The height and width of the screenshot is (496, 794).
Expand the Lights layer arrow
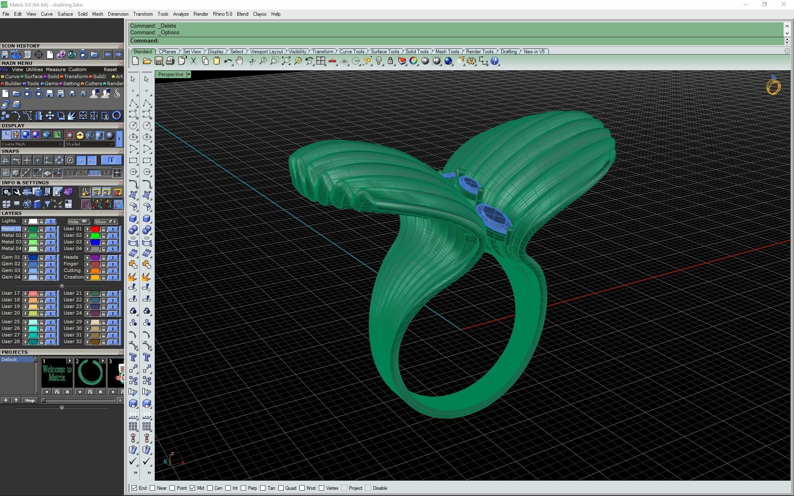click(25, 221)
